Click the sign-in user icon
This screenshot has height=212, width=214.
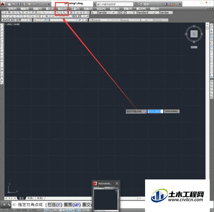click(141, 4)
